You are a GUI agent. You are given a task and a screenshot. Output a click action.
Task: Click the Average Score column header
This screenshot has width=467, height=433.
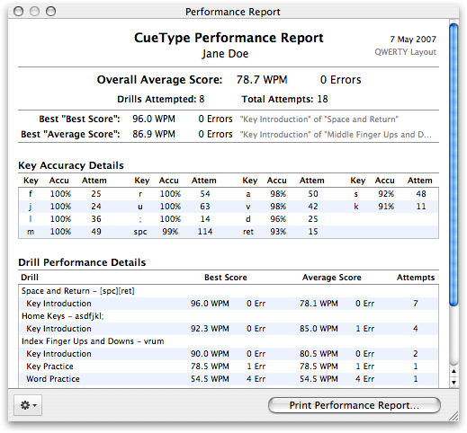click(x=331, y=278)
